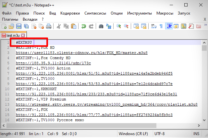Click Windows (CR LF) status bar field

[x=133, y=134]
